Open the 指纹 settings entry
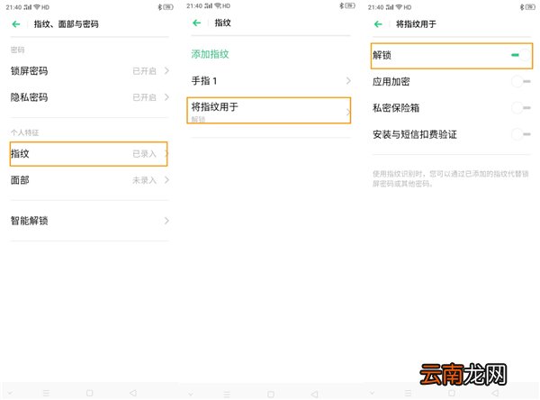This screenshot has height=400, width=540. pyautogui.click(x=89, y=154)
